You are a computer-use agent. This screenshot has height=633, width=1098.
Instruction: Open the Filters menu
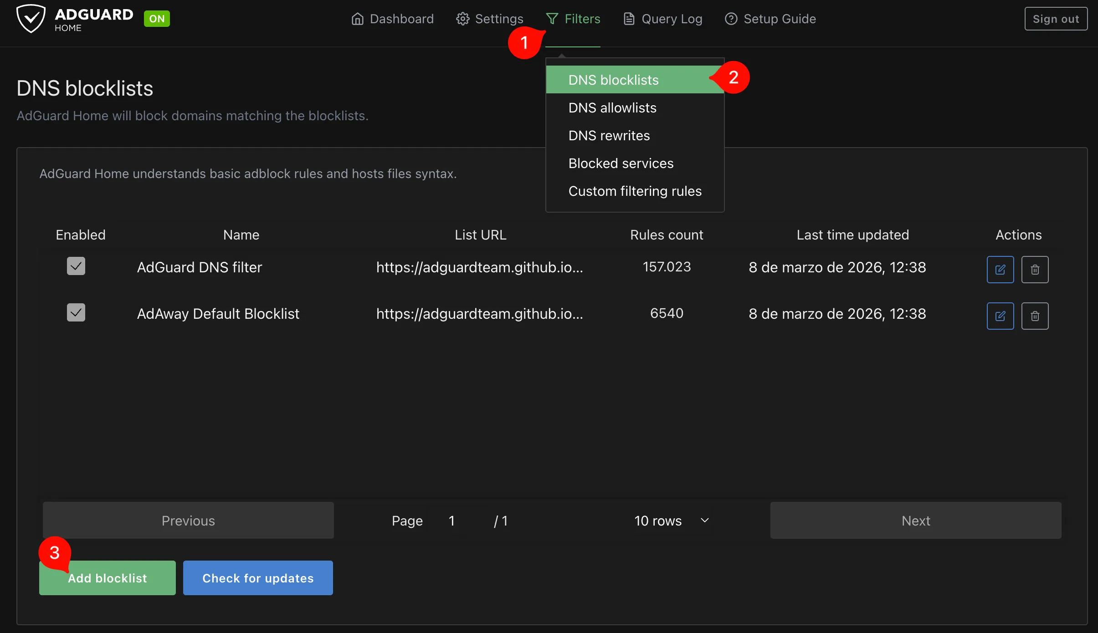coord(573,19)
